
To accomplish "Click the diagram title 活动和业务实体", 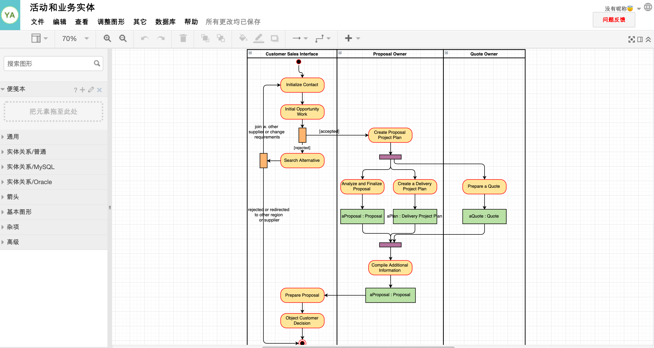I will pyautogui.click(x=62, y=7).
